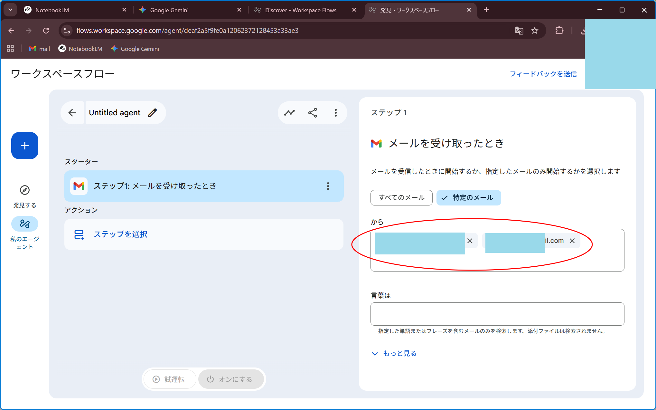Click the フィードバックを送信 link

543,74
